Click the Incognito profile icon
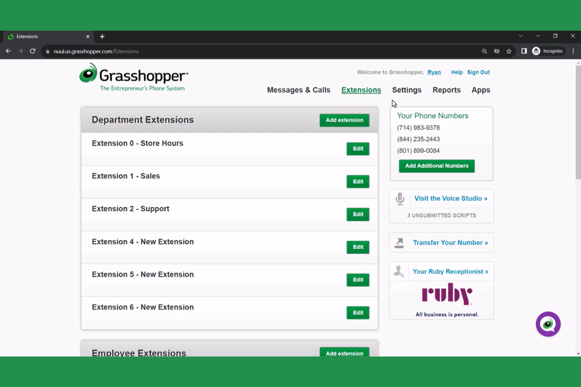The height and width of the screenshot is (387, 581). (536, 51)
